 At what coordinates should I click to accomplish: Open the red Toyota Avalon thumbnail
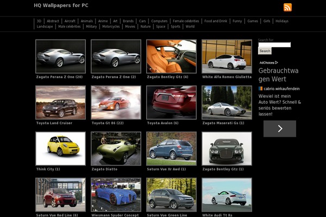pyautogui.click(x=171, y=103)
